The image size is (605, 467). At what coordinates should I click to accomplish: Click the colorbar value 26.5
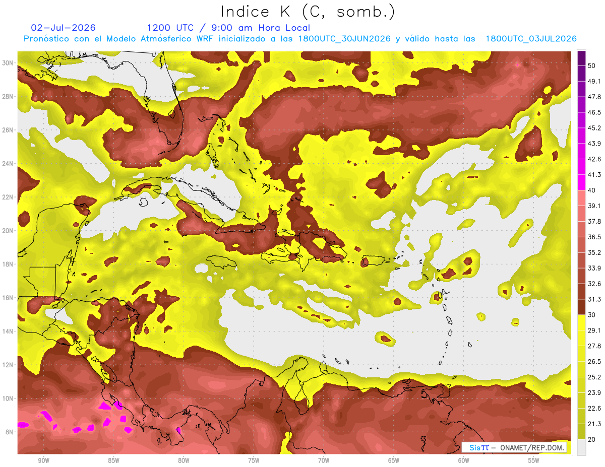[x=594, y=362]
